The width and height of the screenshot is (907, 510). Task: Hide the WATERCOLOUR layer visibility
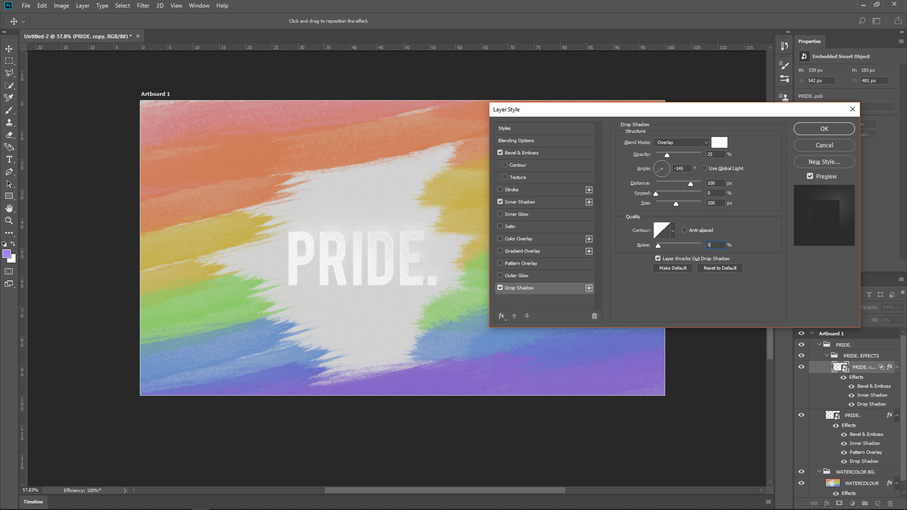click(x=801, y=483)
